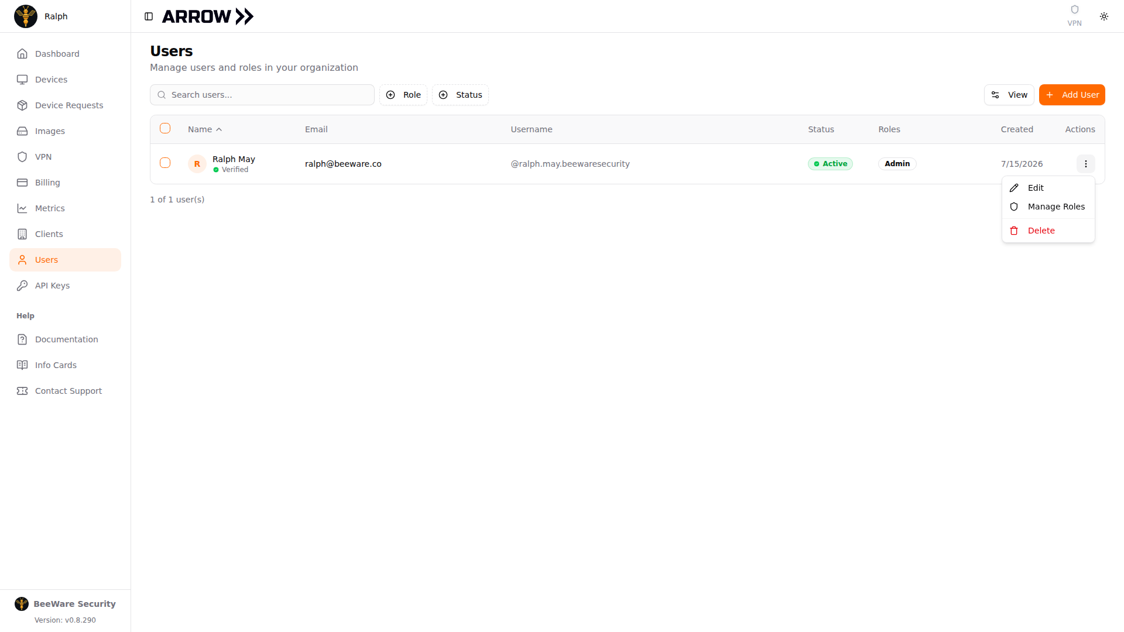1124x632 pixels.
Task: Open Devices monitor icon
Action: click(22, 80)
